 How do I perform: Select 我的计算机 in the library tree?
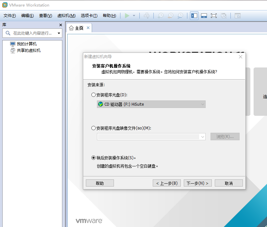coord(27,44)
